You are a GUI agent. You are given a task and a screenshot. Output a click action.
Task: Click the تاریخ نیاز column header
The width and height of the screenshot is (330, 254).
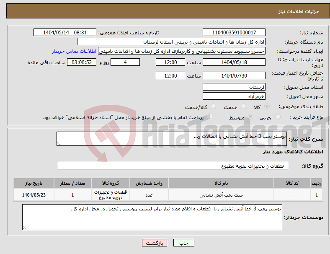(34, 183)
